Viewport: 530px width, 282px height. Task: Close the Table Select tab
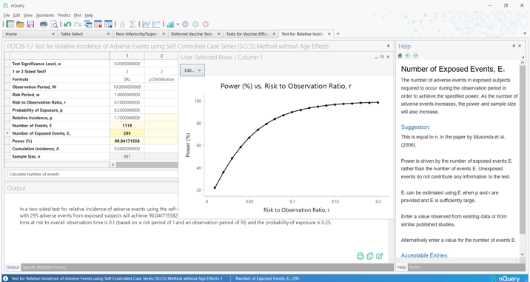coord(108,34)
